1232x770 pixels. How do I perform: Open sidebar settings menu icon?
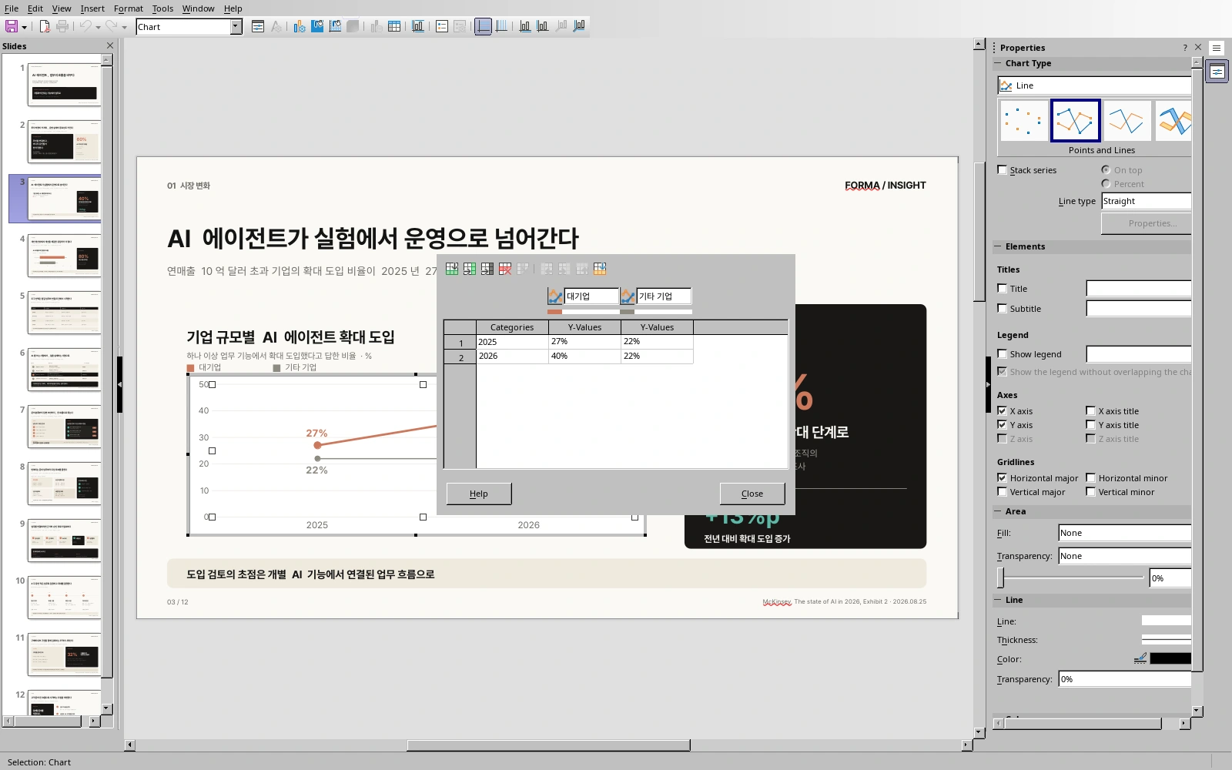(1216, 48)
